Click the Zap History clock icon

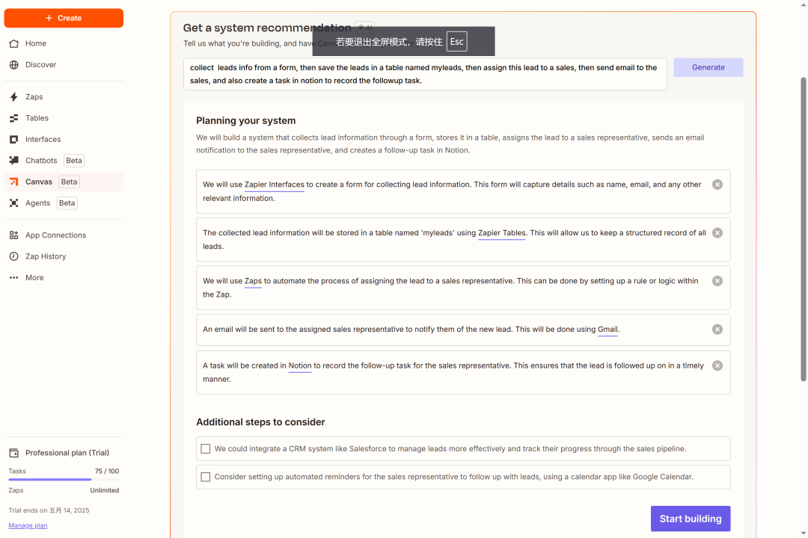click(14, 256)
